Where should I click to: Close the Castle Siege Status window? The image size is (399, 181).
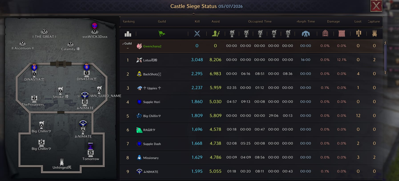tap(376, 6)
